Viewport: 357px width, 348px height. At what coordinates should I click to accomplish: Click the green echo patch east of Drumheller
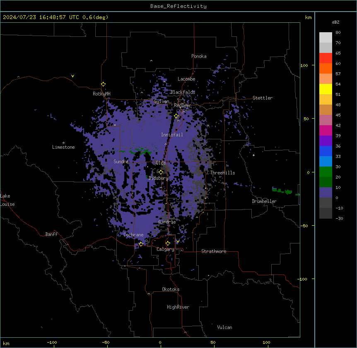tap(282, 191)
